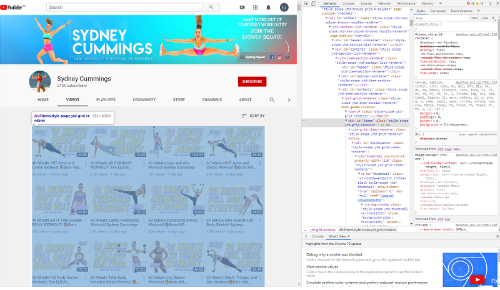Open the notifications bell
Image resolution: width=500 pixels, height=290 pixels.
pos(269,7)
